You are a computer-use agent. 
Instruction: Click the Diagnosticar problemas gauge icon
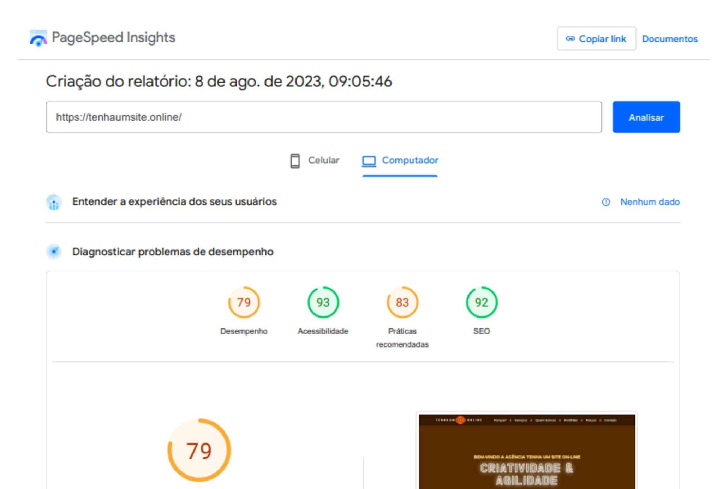(53, 252)
